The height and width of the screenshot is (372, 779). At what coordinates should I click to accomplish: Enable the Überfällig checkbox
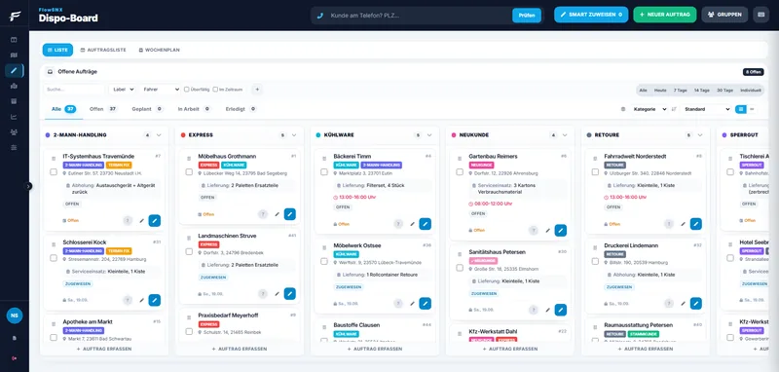coord(186,90)
